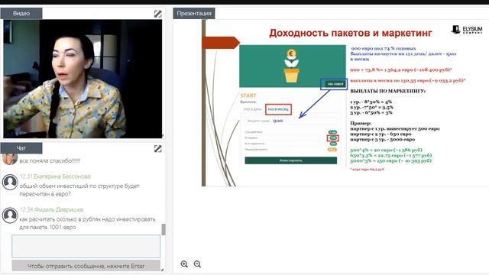Zoom in on the presentation slide
The image size is (489, 275).
click(184, 264)
